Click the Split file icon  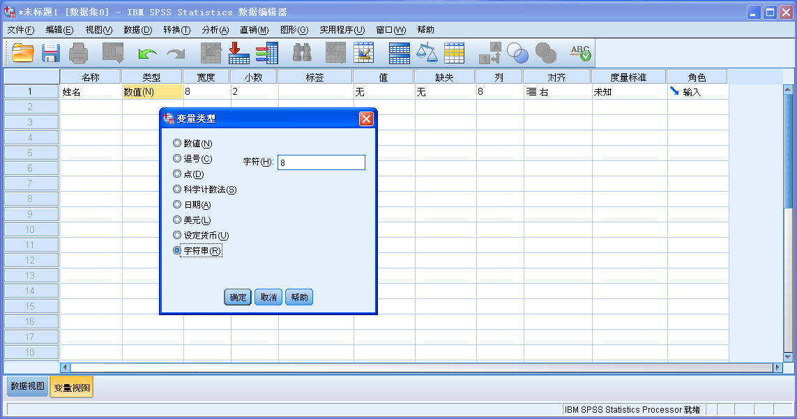(399, 53)
